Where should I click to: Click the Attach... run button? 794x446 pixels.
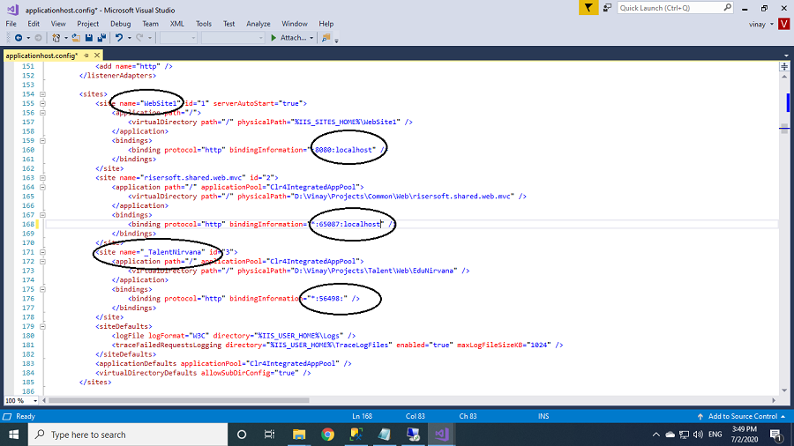pyautogui.click(x=288, y=38)
